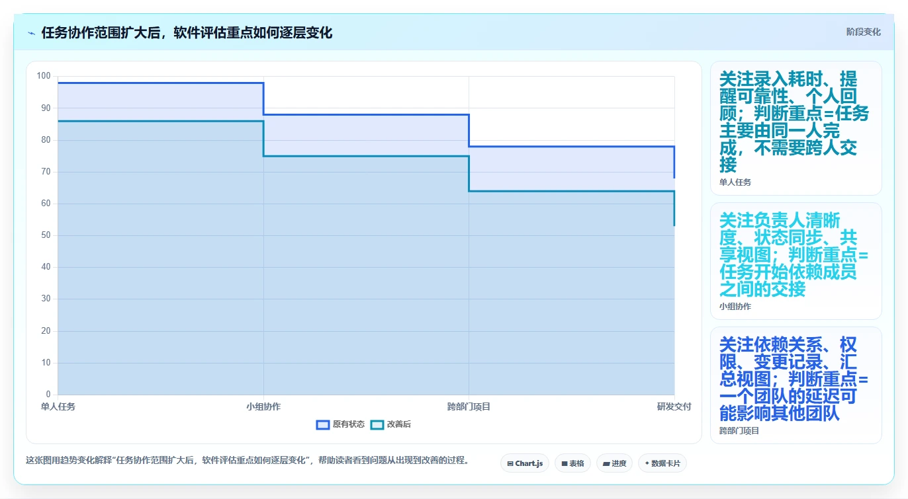Click the 单人任务 caption in the first card
This screenshot has width=908, height=499.
coord(735,182)
